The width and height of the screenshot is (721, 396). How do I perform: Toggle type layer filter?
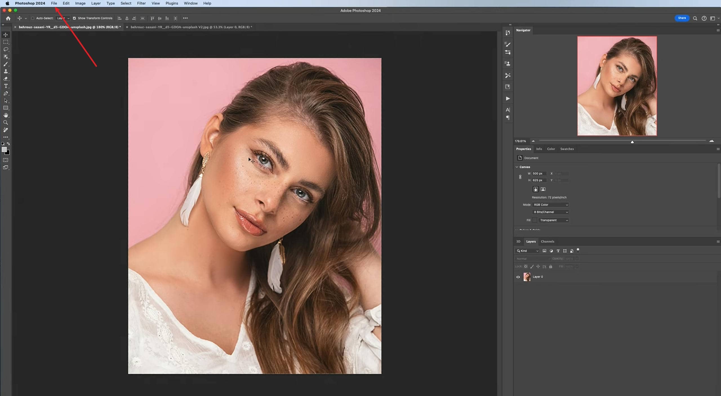pos(558,251)
